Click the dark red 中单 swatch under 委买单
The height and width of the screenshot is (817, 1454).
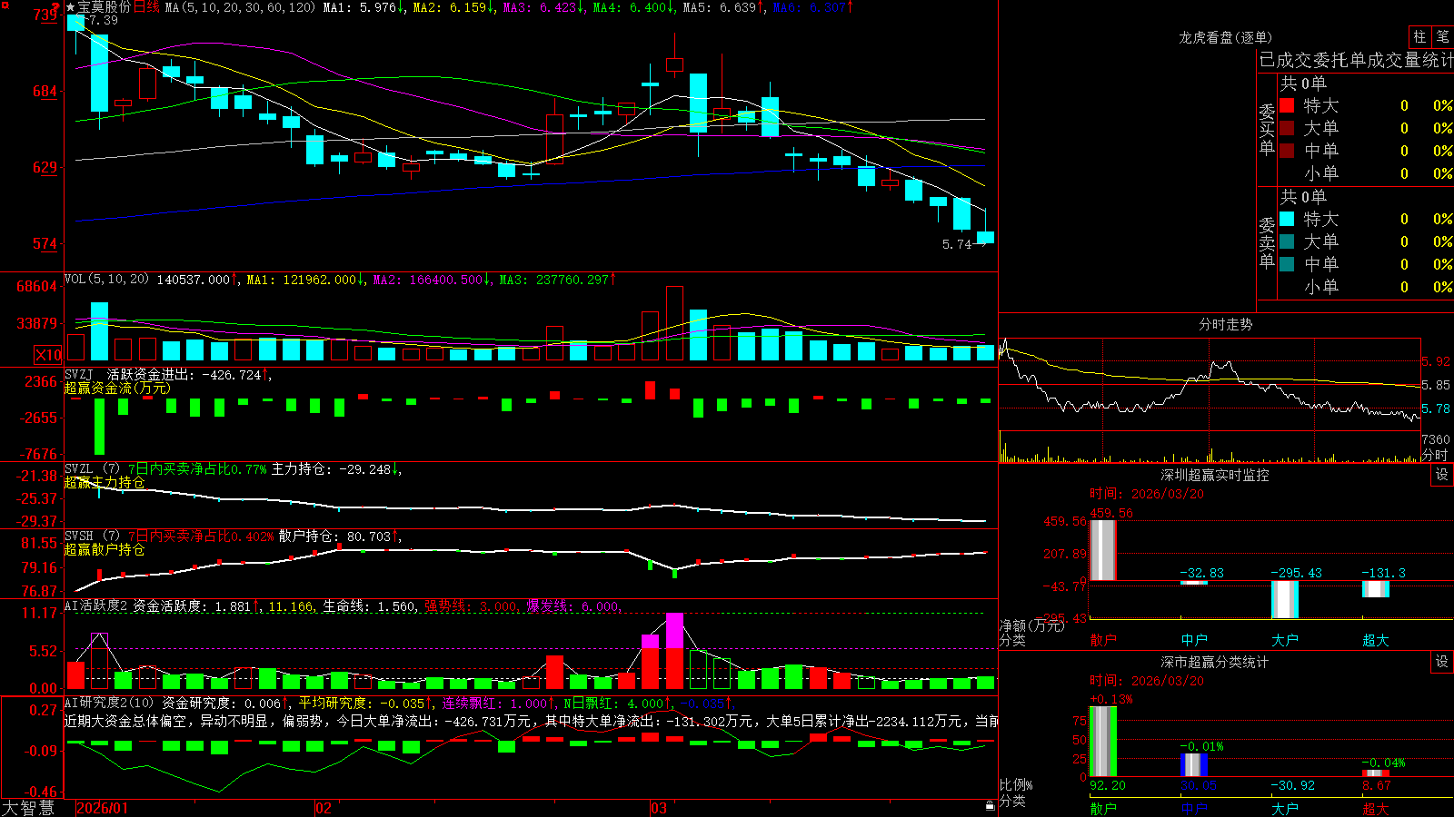[x=1287, y=150]
